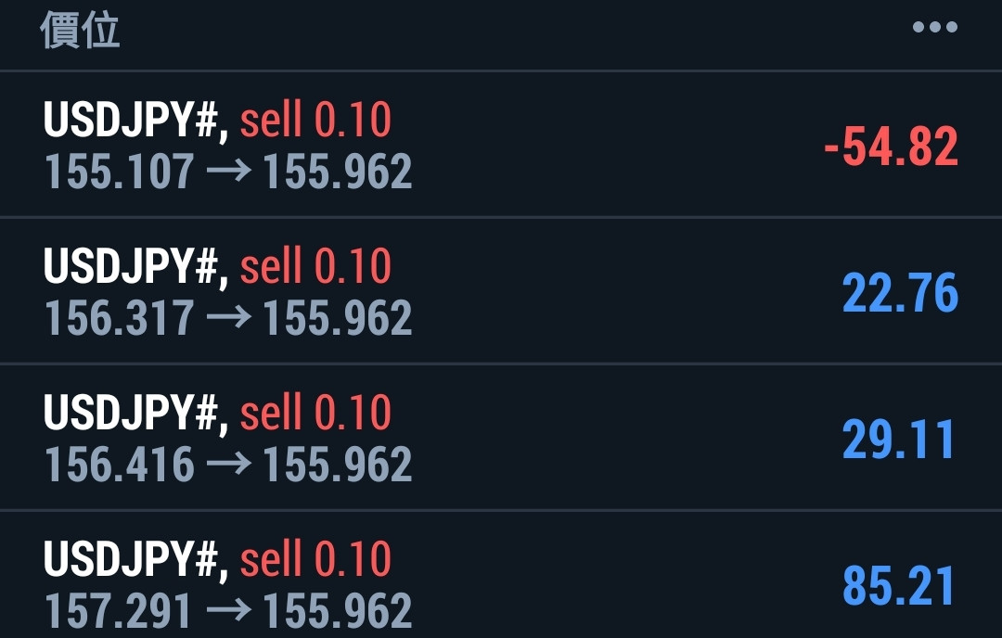
Task: Open the three-dot more options menu
Action: 934,28
